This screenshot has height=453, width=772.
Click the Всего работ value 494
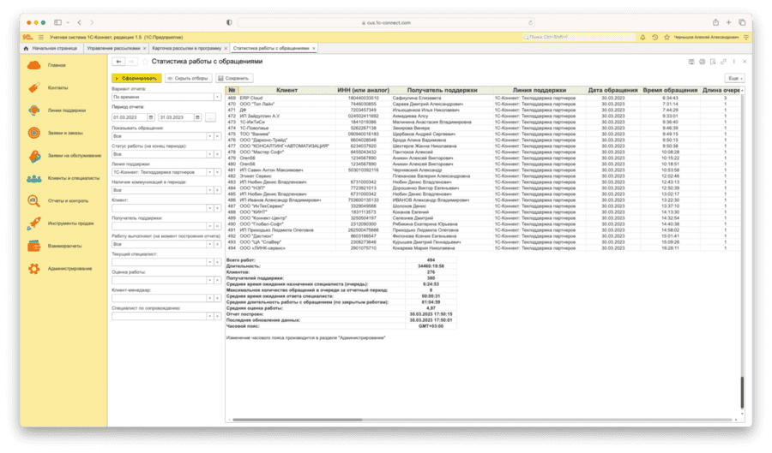tap(431, 260)
